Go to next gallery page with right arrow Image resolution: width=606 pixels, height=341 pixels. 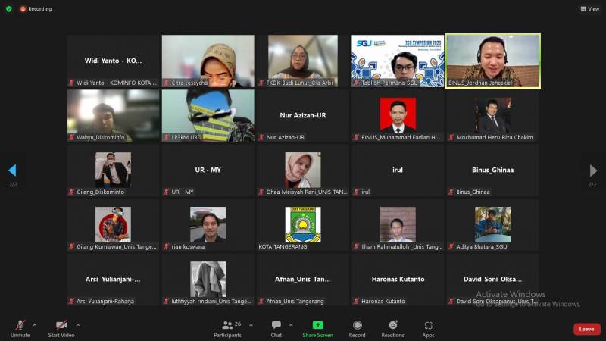pyautogui.click(x=593, y=170)
